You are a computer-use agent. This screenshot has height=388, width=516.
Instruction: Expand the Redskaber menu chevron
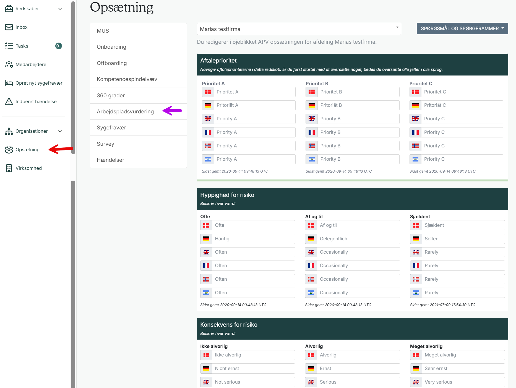tap(60, 9)
